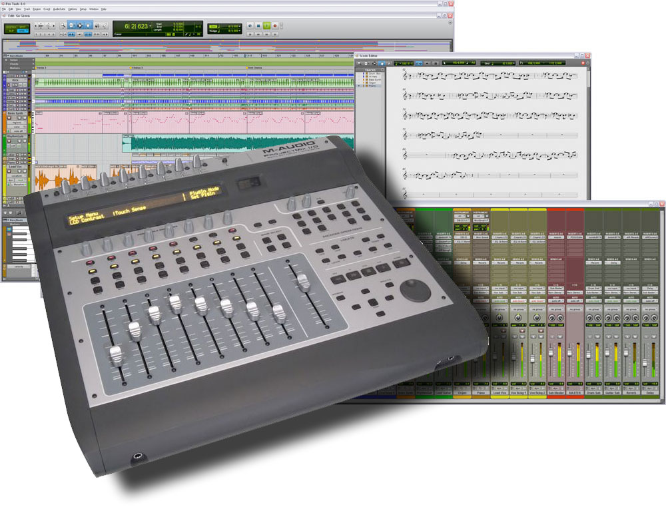Open the main counter format dropdown arrow

[150, 26]
